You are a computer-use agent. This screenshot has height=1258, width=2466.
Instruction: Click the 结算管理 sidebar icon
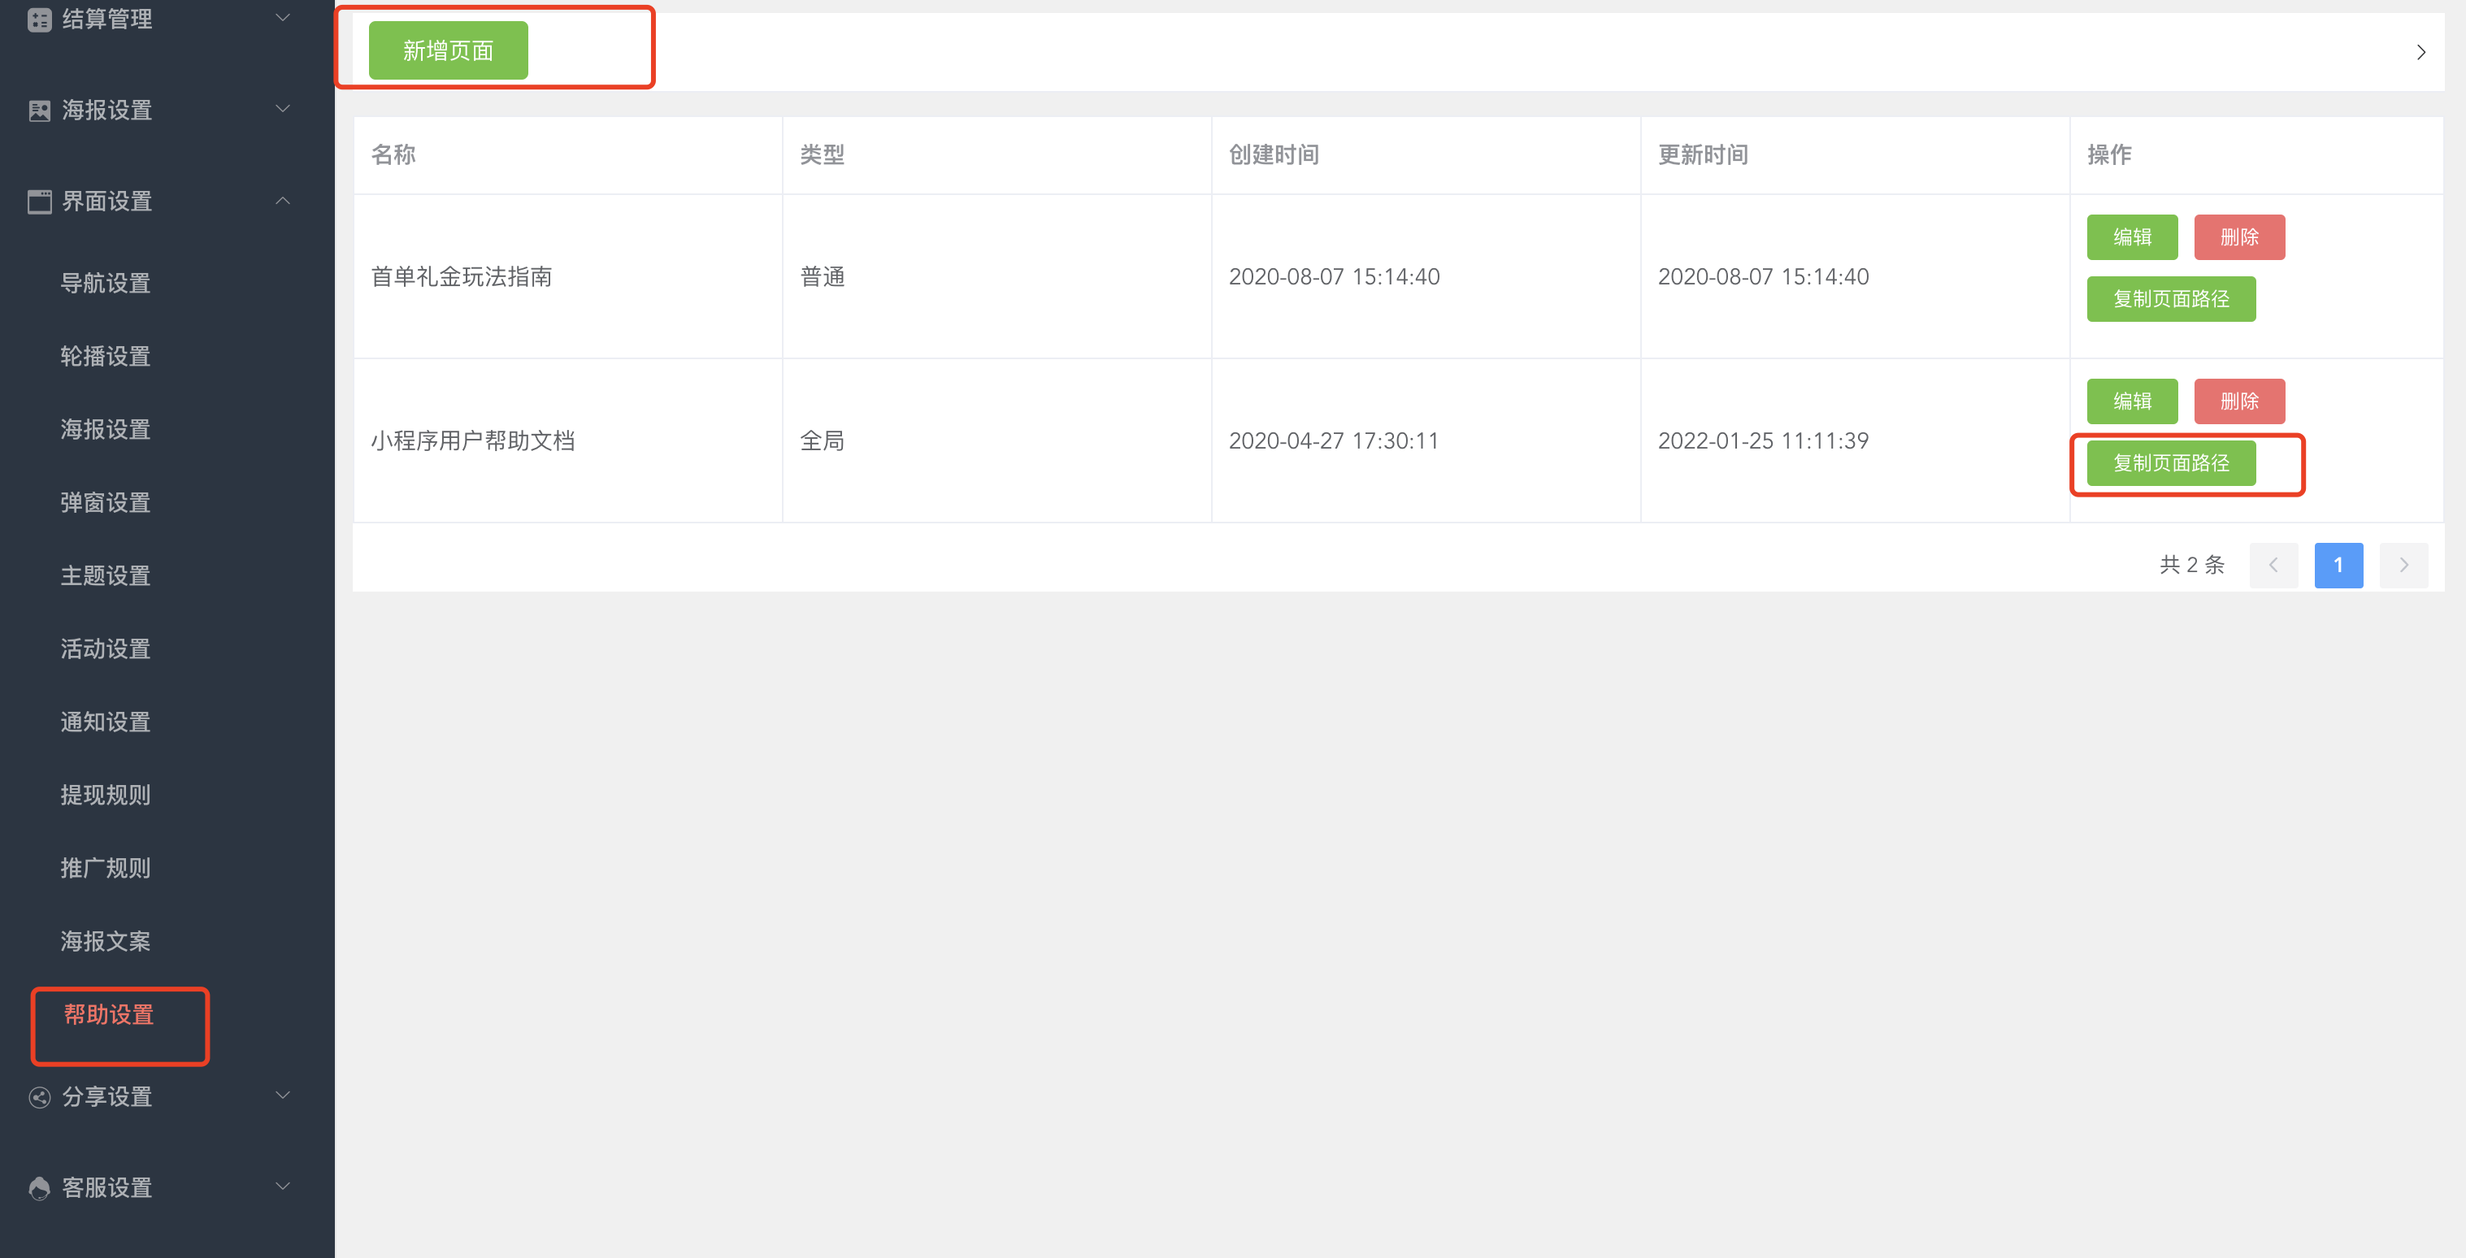(39, 20)
